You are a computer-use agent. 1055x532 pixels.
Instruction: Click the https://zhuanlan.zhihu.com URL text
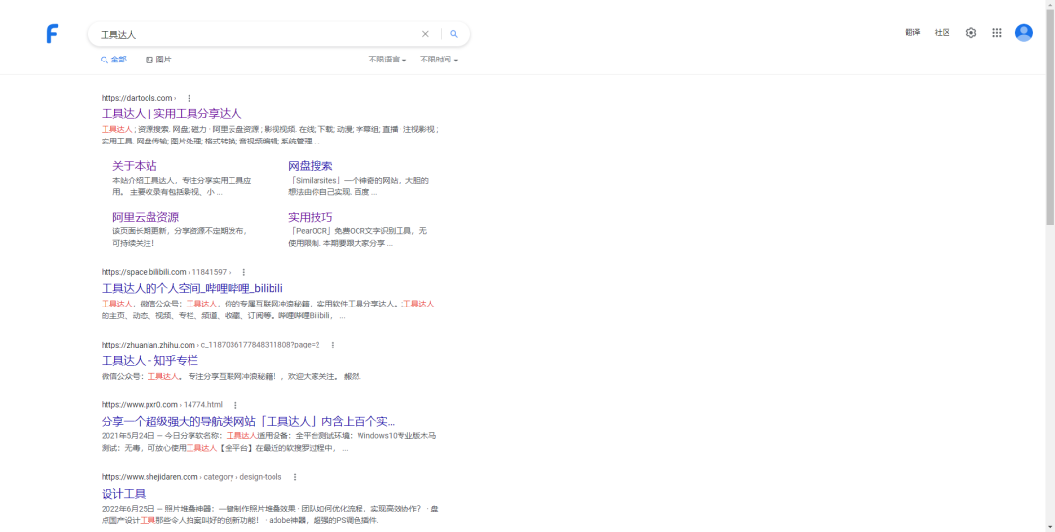tap(148, 345)
